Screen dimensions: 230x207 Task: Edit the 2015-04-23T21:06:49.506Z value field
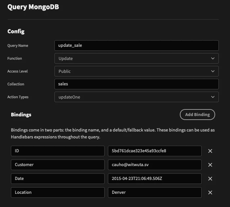coord(155,179)
